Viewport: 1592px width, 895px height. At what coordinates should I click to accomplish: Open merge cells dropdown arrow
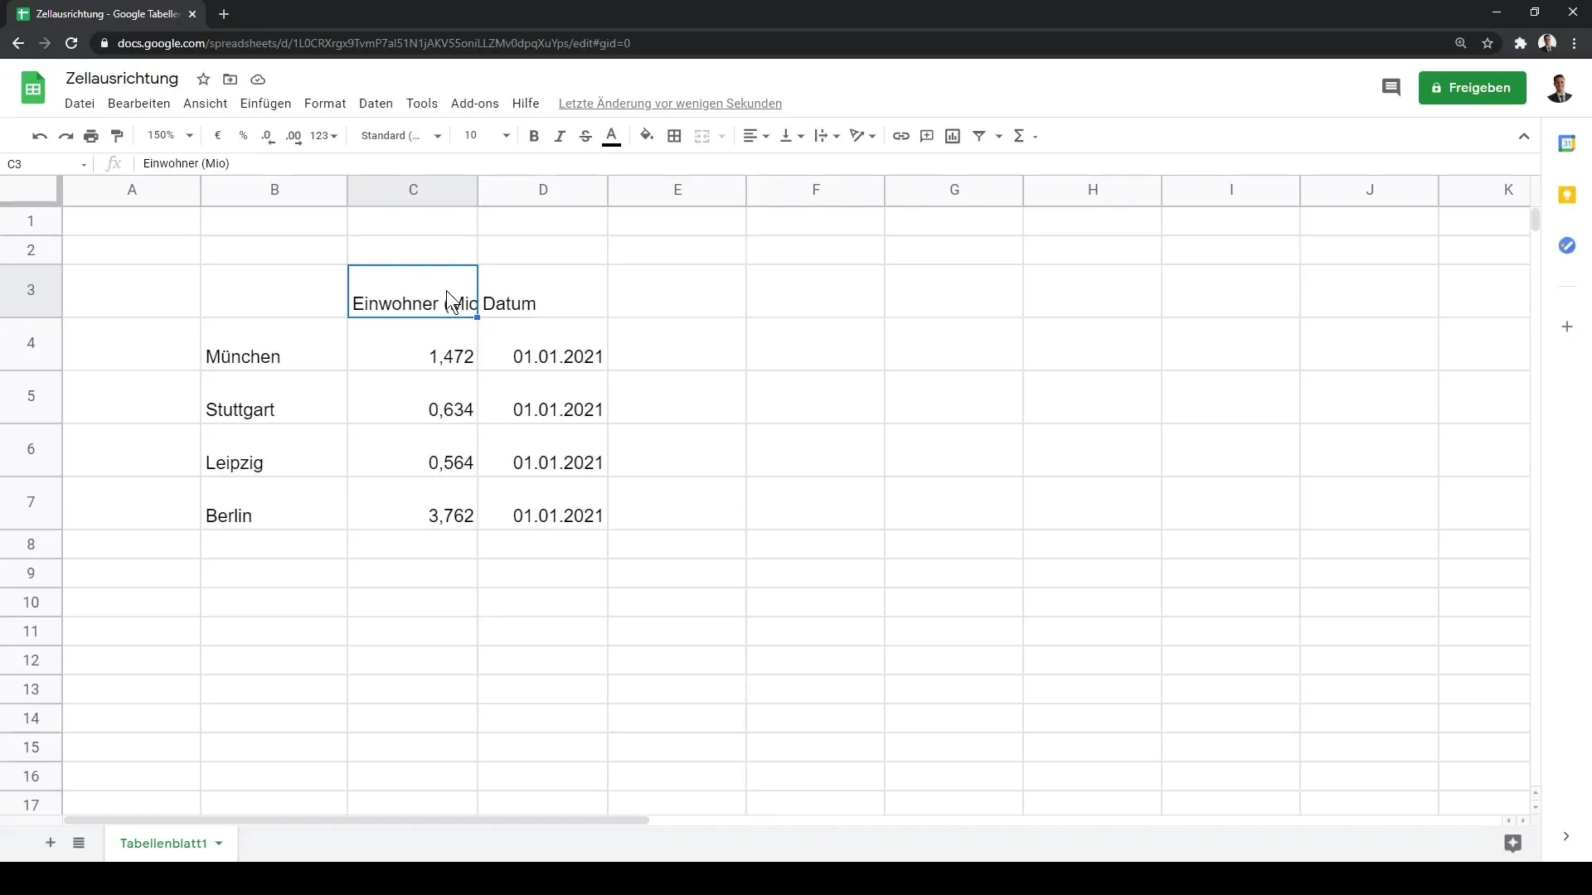722,136
